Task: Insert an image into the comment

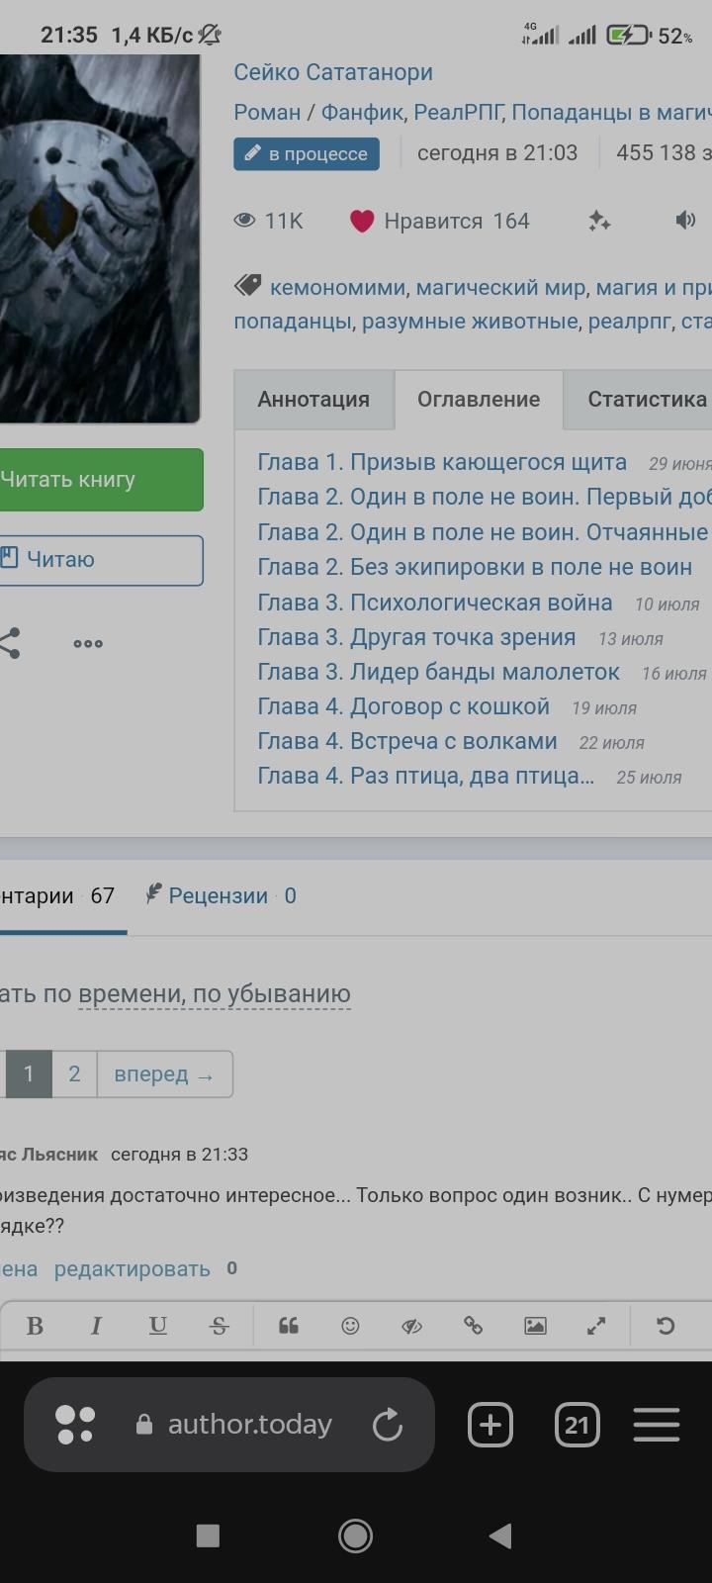Action: [535, 1326]
